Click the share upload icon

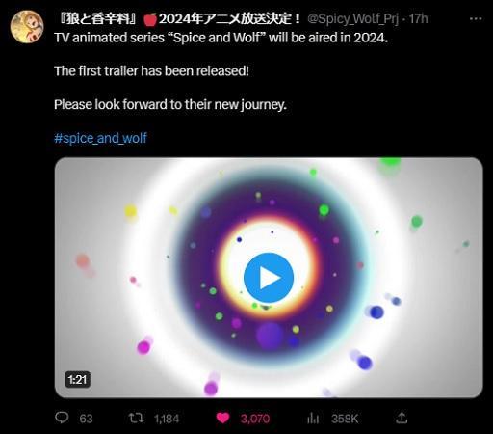[402, 418]
